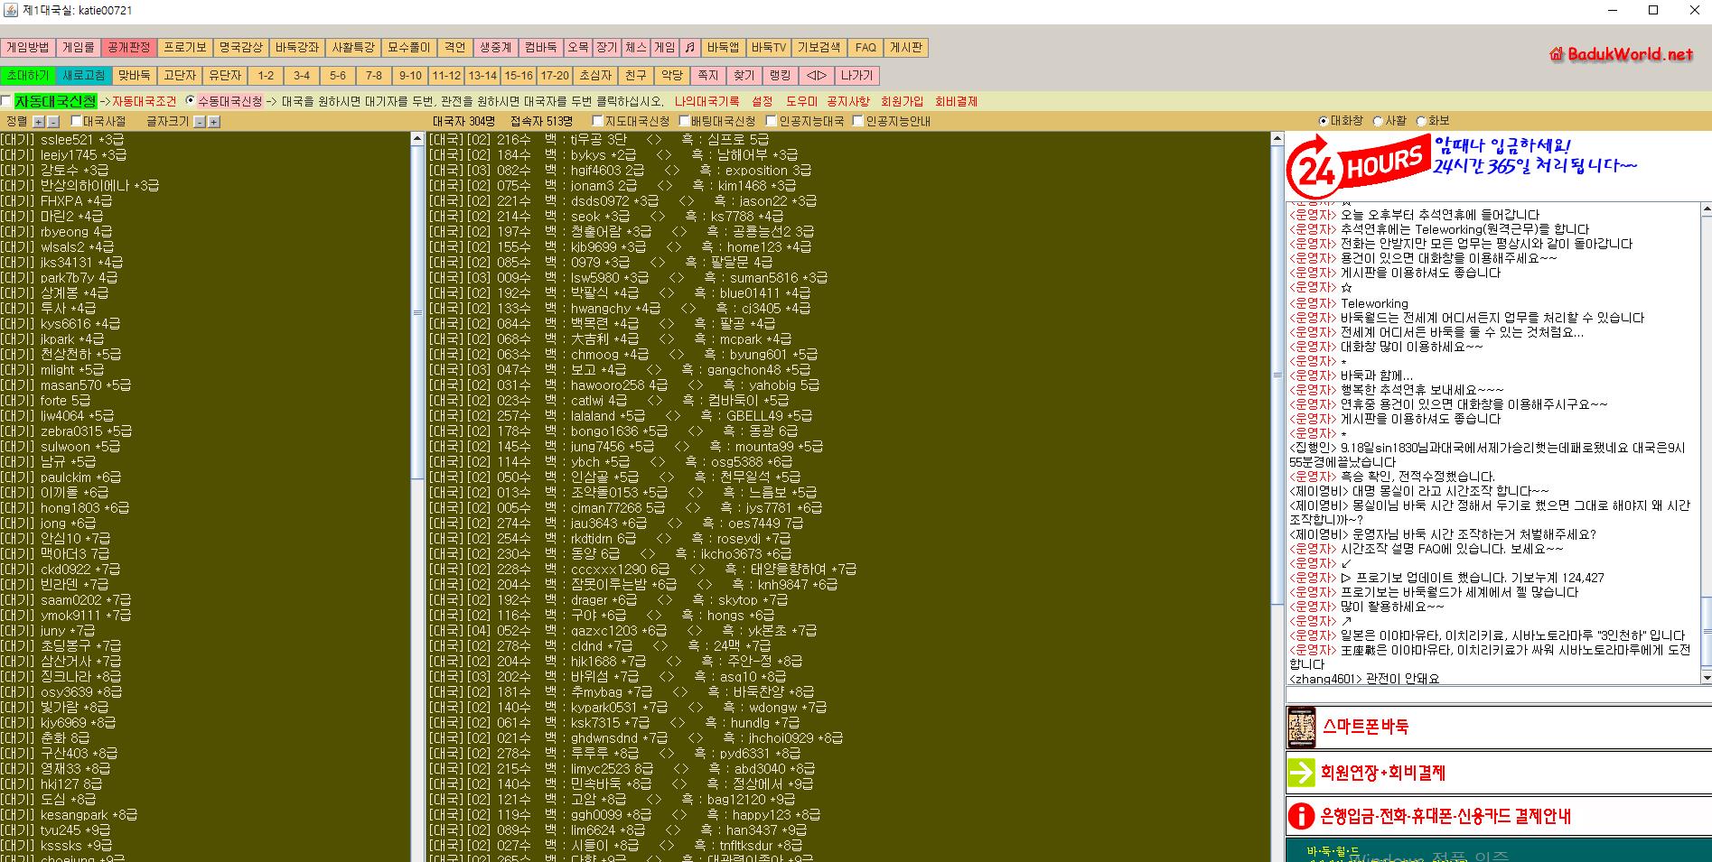The image size is (1712, 862).
Task: Open 명국감상 section
Action: coord(241,48)
